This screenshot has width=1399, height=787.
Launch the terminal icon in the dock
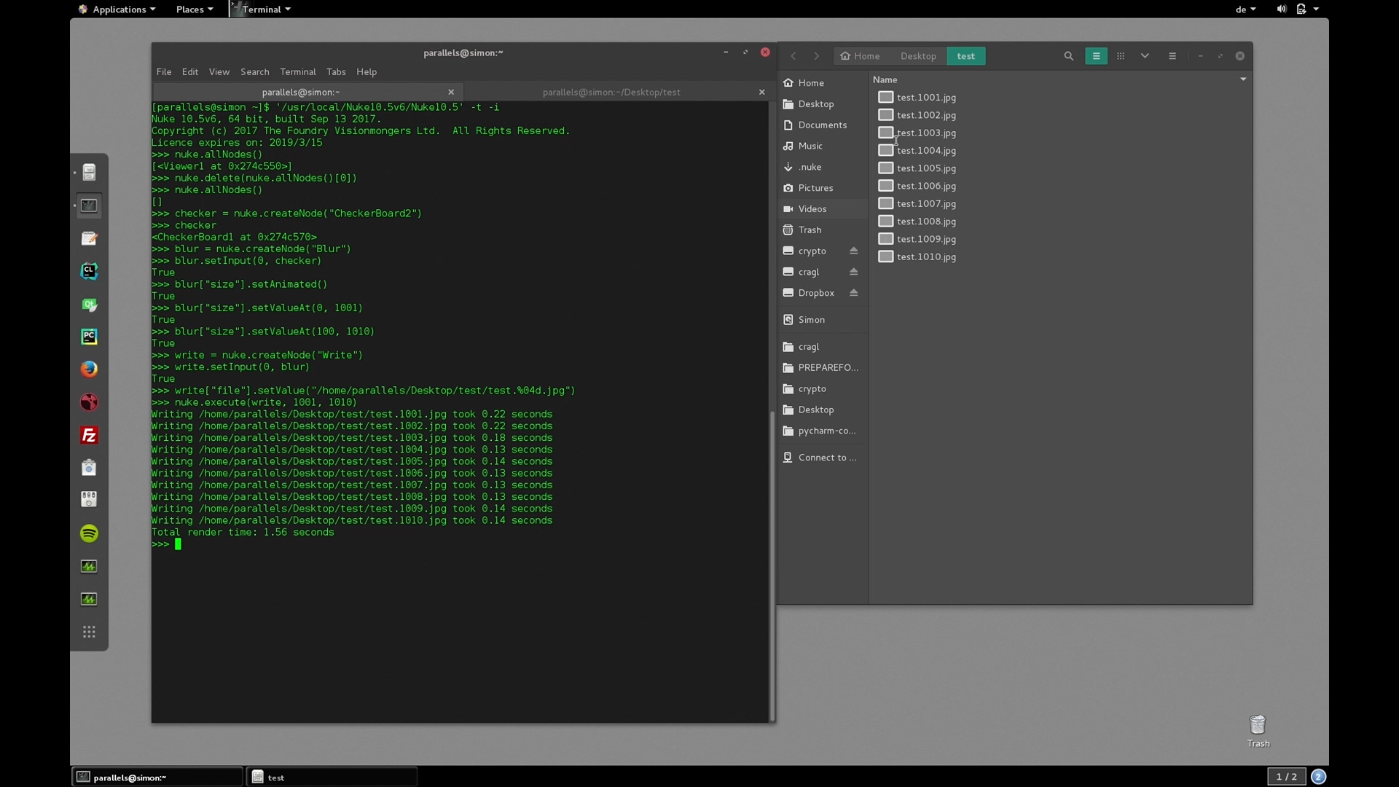tap(89, 205)
